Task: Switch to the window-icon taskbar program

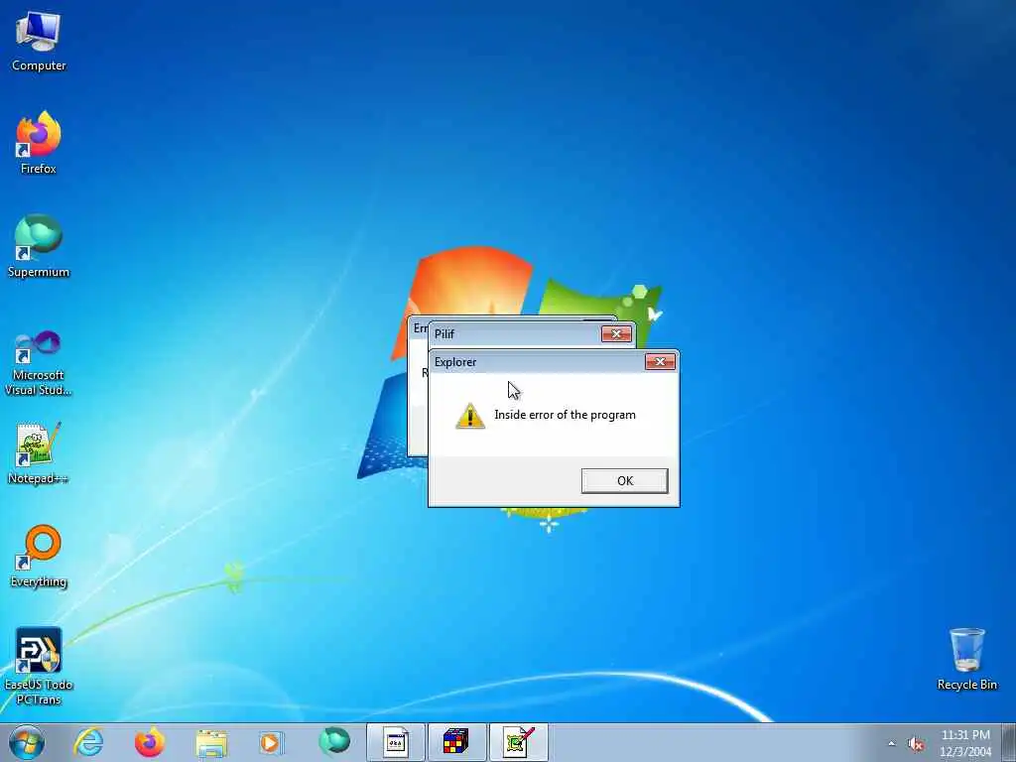Action: [396, 742]
